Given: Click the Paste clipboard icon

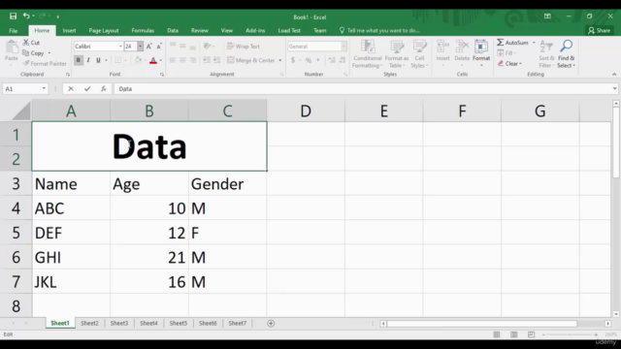Looking at the screenshot, I should tap(12, 50).
